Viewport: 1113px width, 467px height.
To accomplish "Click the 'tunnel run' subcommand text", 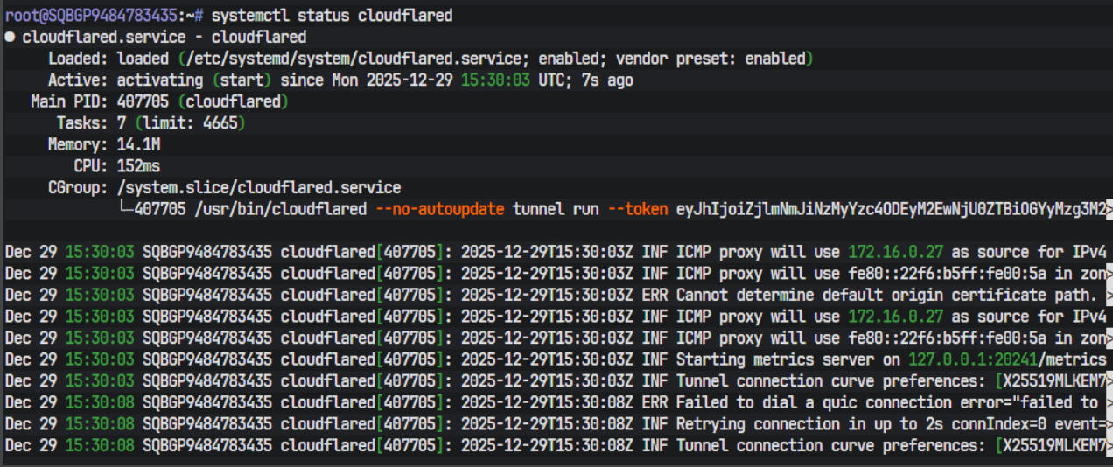I will 556,209.
